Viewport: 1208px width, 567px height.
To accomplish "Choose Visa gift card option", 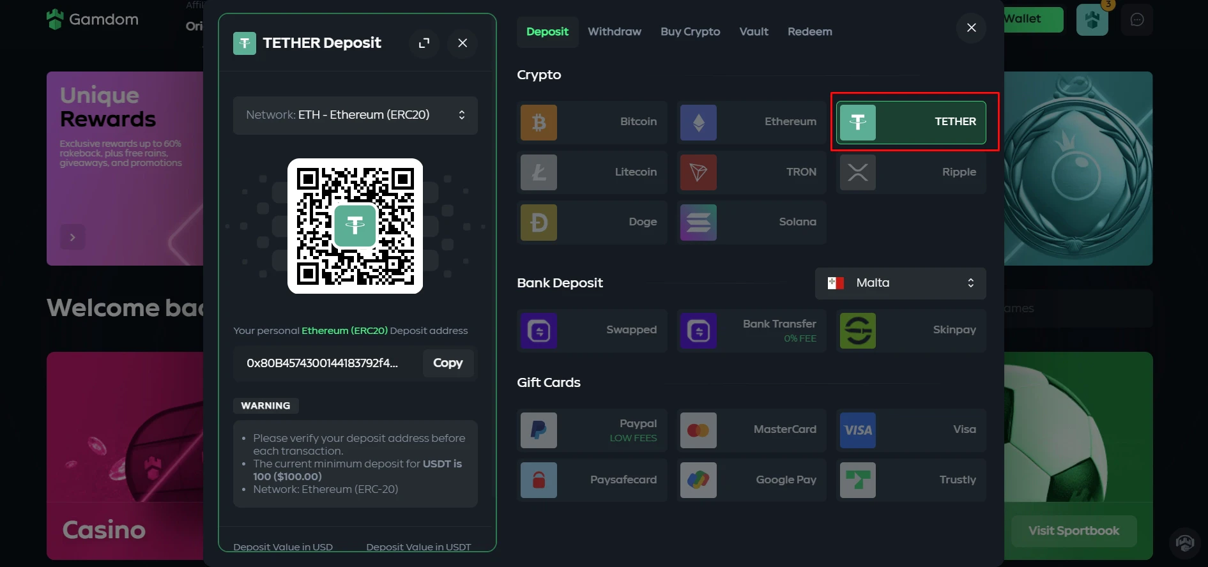I will 911,430.
